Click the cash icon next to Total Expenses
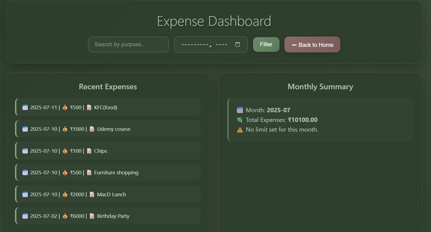The width and height of the screenshot is (431, 232). [x=240, y=120]
